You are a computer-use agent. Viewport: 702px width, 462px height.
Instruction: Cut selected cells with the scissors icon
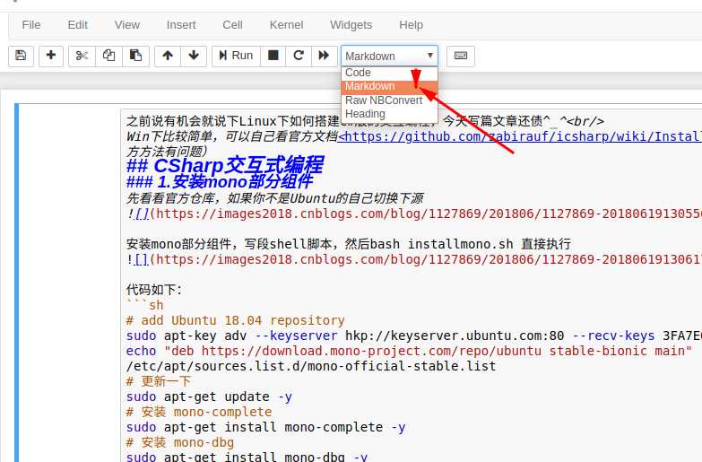[82, 56]
